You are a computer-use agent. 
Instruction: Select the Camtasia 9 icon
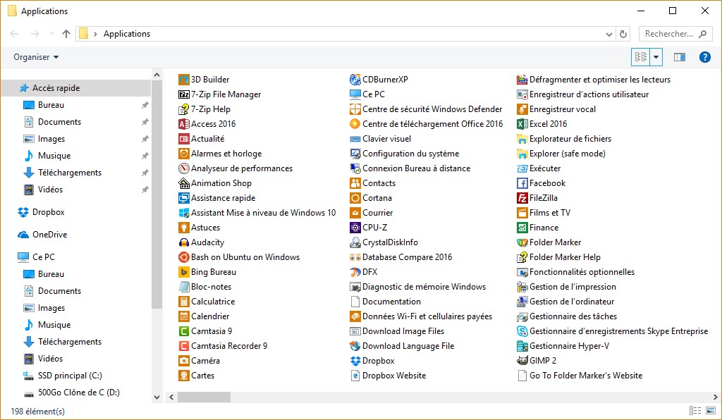point(184,331)
